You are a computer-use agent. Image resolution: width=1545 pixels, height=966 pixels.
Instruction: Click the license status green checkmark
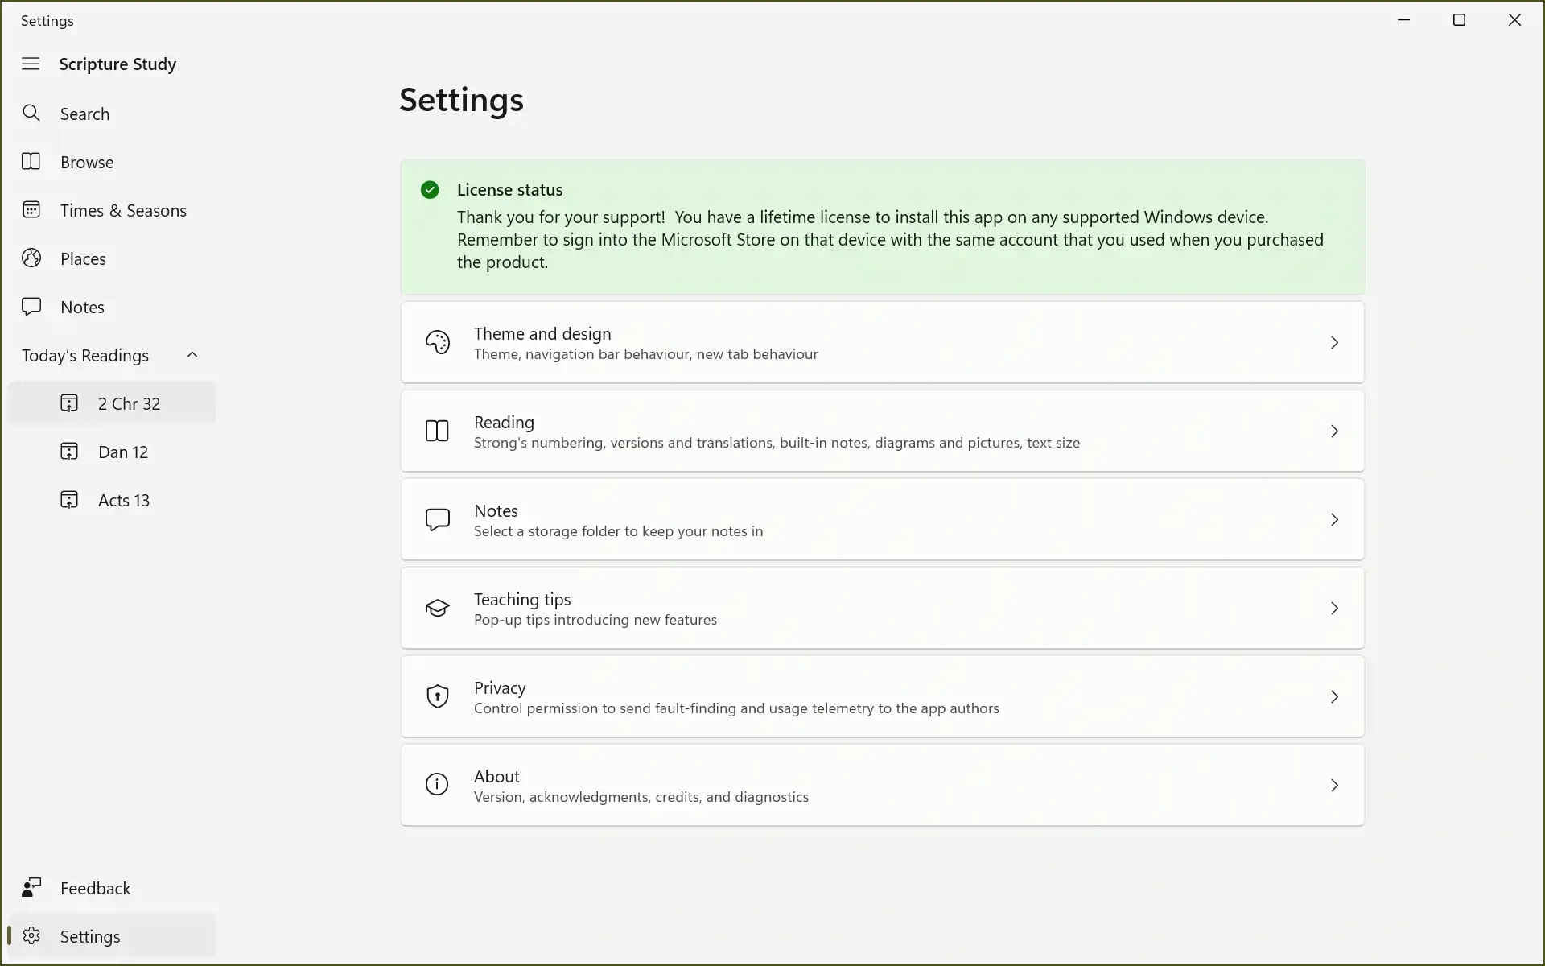[x=430, y=189]
